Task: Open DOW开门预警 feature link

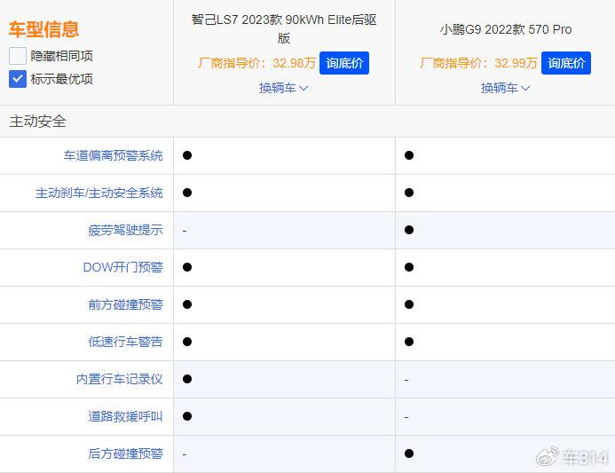Action: coord(123,267)
